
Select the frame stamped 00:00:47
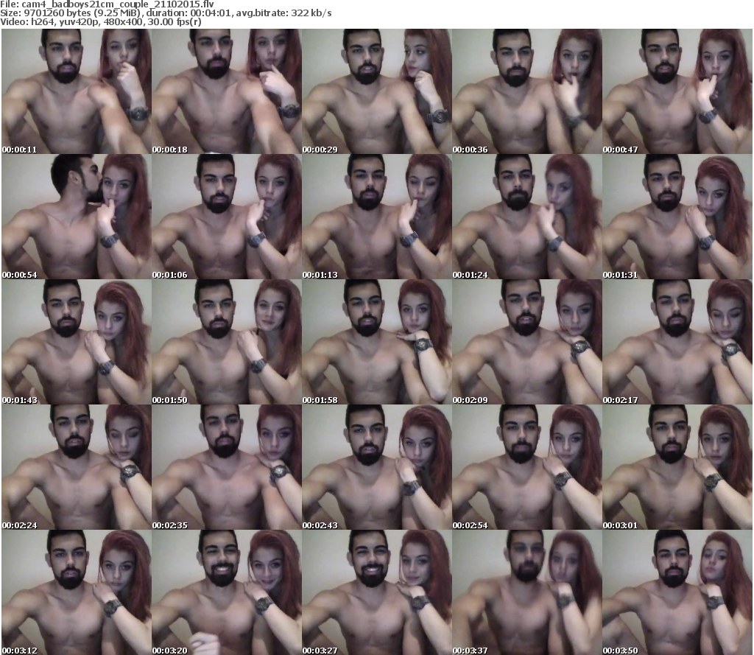click(677, 91)
